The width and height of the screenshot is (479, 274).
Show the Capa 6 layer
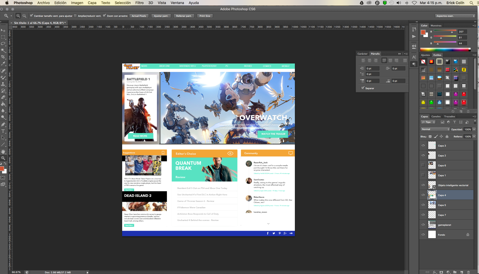point(423,165)
